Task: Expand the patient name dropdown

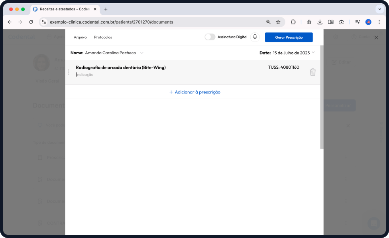Action: (141, 53)
